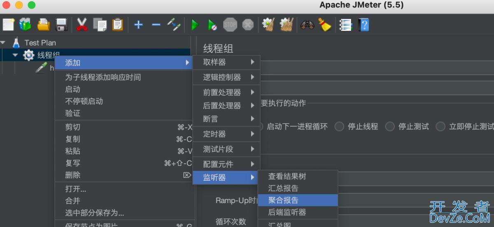Clear all results with the double broom-gear icon
494x227 pixels.
click(x=287, y=25)
